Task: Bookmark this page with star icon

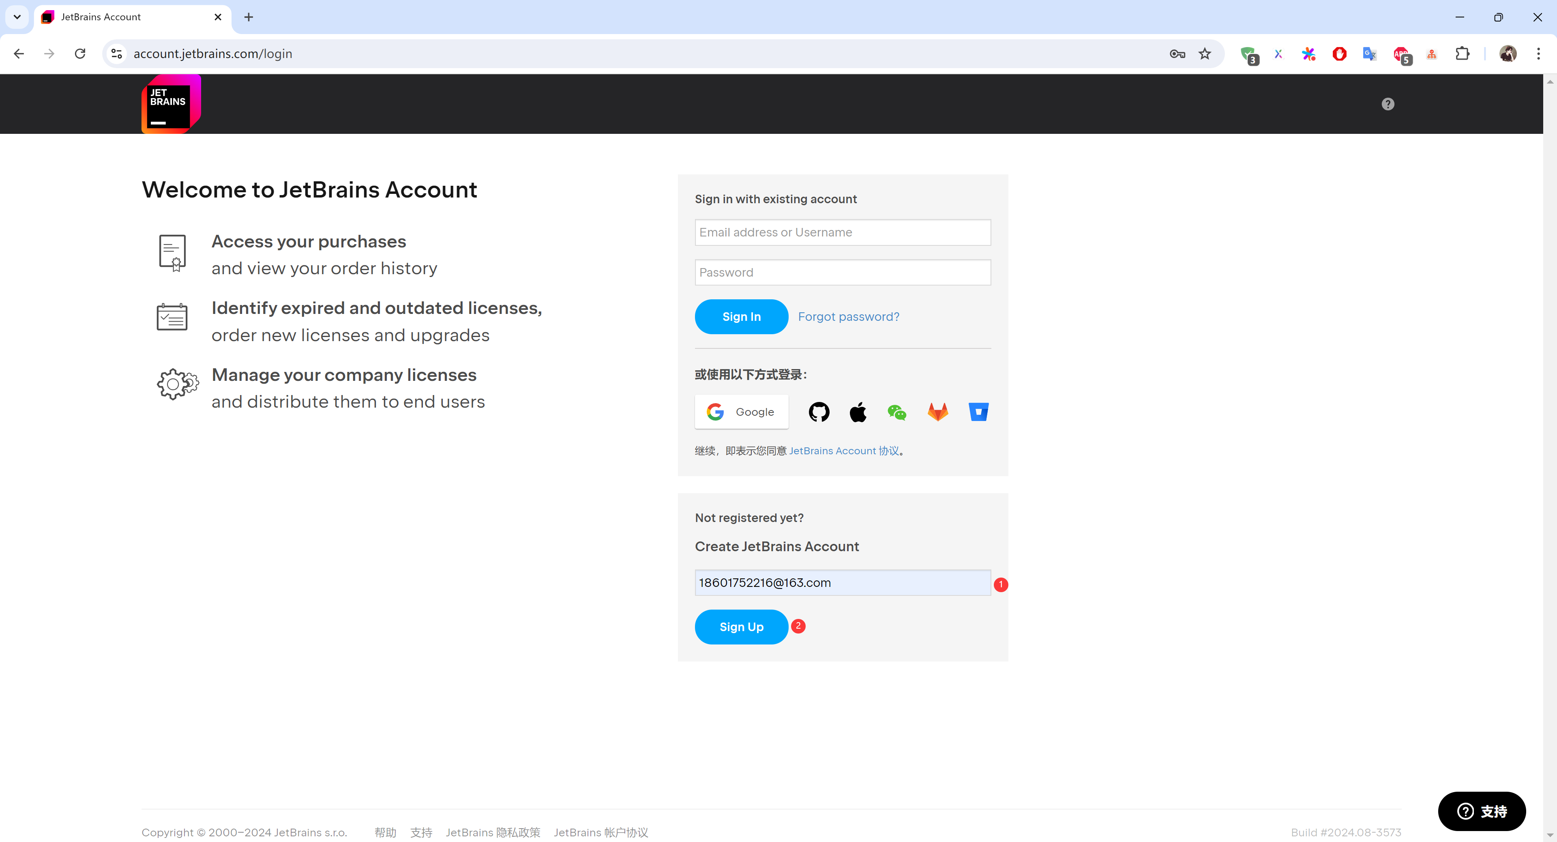Action: [1205, 54]
